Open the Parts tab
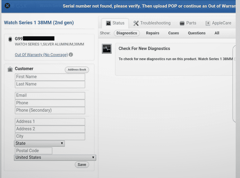Image resolution: width=240 pixels, height=178 pixels. click(x=188, y=23)
